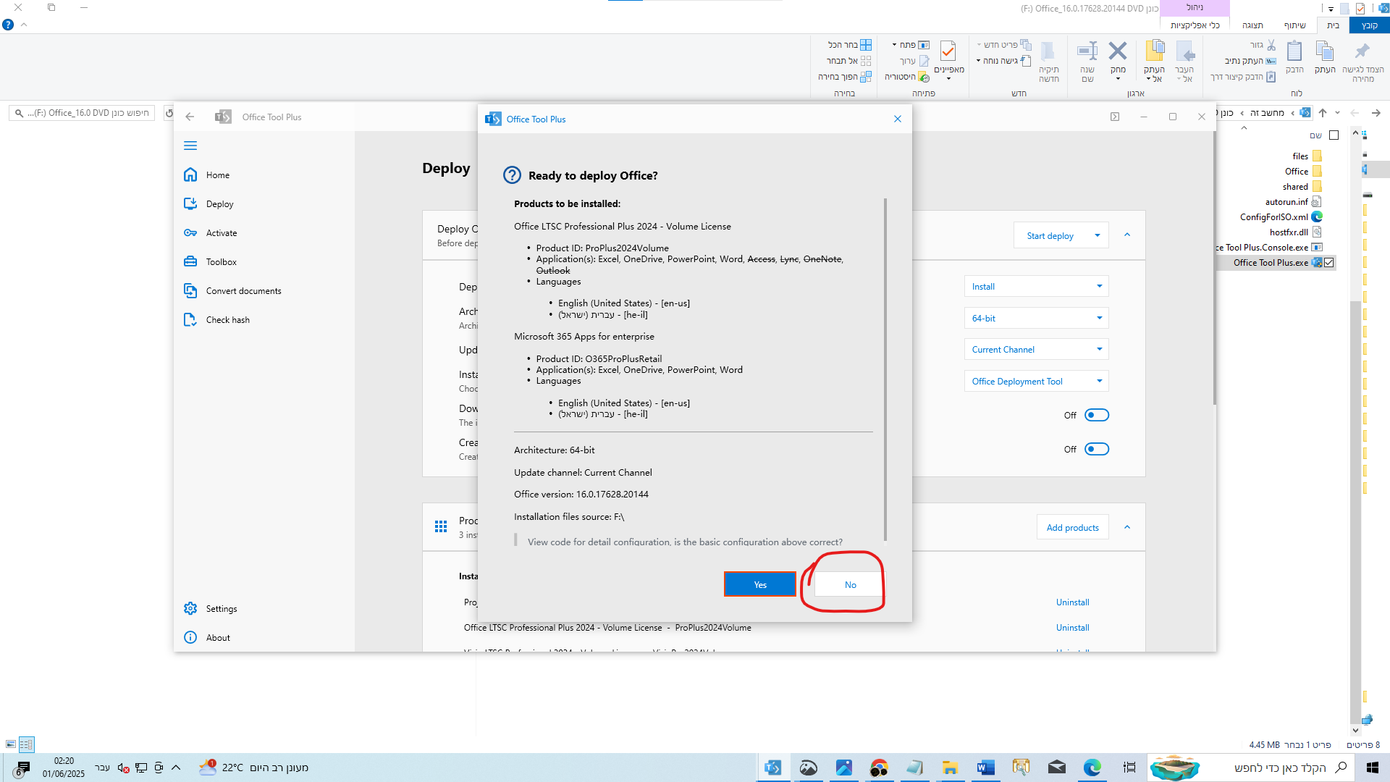1390x782 pixels.
Task: Open the 64-bit architecture dropdown
Action: pos(1036,318)
